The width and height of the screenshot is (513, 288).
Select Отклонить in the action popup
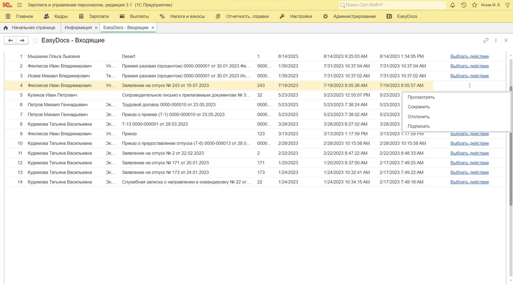419,117
